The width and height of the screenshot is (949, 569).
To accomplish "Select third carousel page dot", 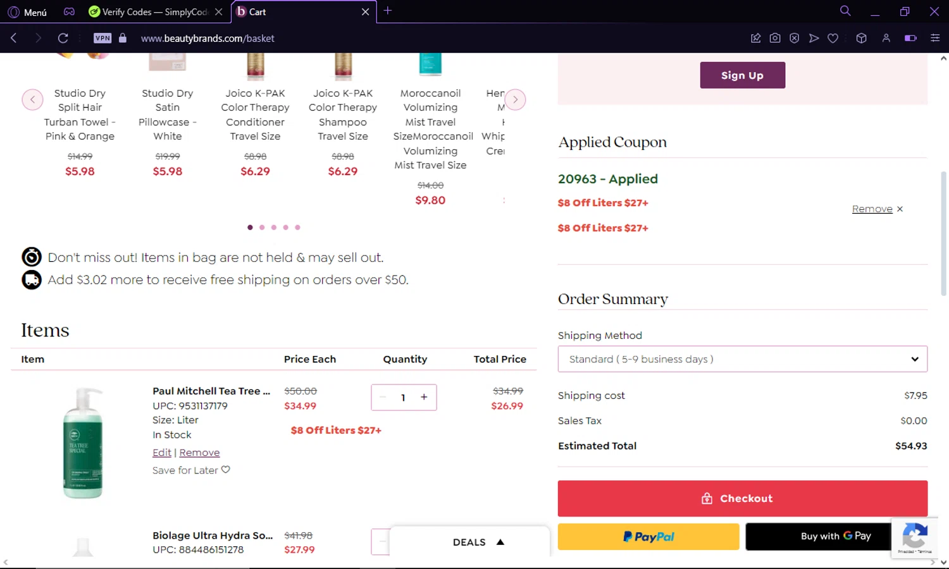I will point(274,227).
